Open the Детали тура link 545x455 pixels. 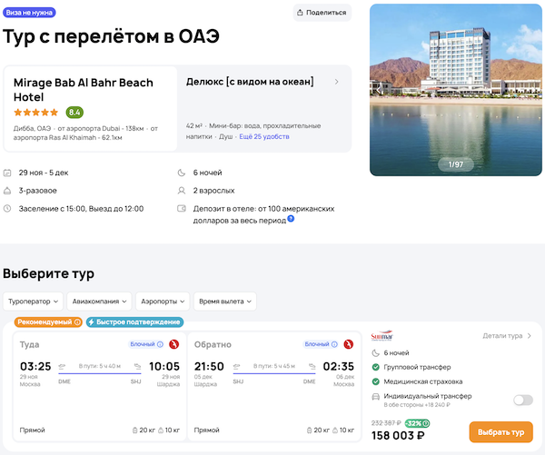click(507, 336)
